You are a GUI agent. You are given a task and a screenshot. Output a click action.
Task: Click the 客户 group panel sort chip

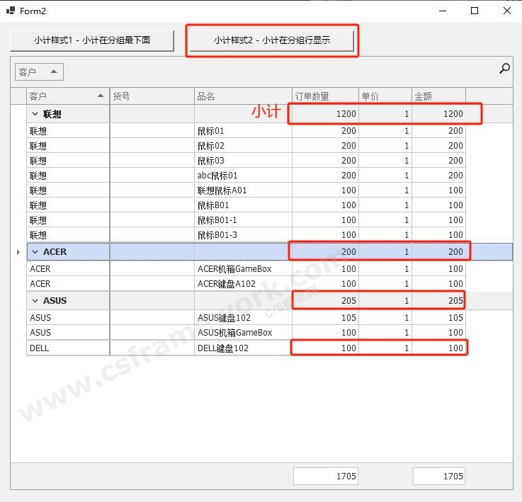(39, 72)
